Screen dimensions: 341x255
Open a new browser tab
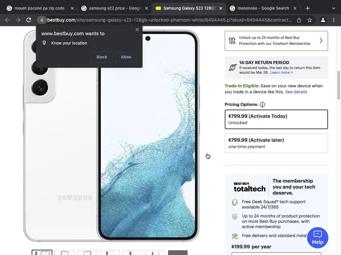307,8
